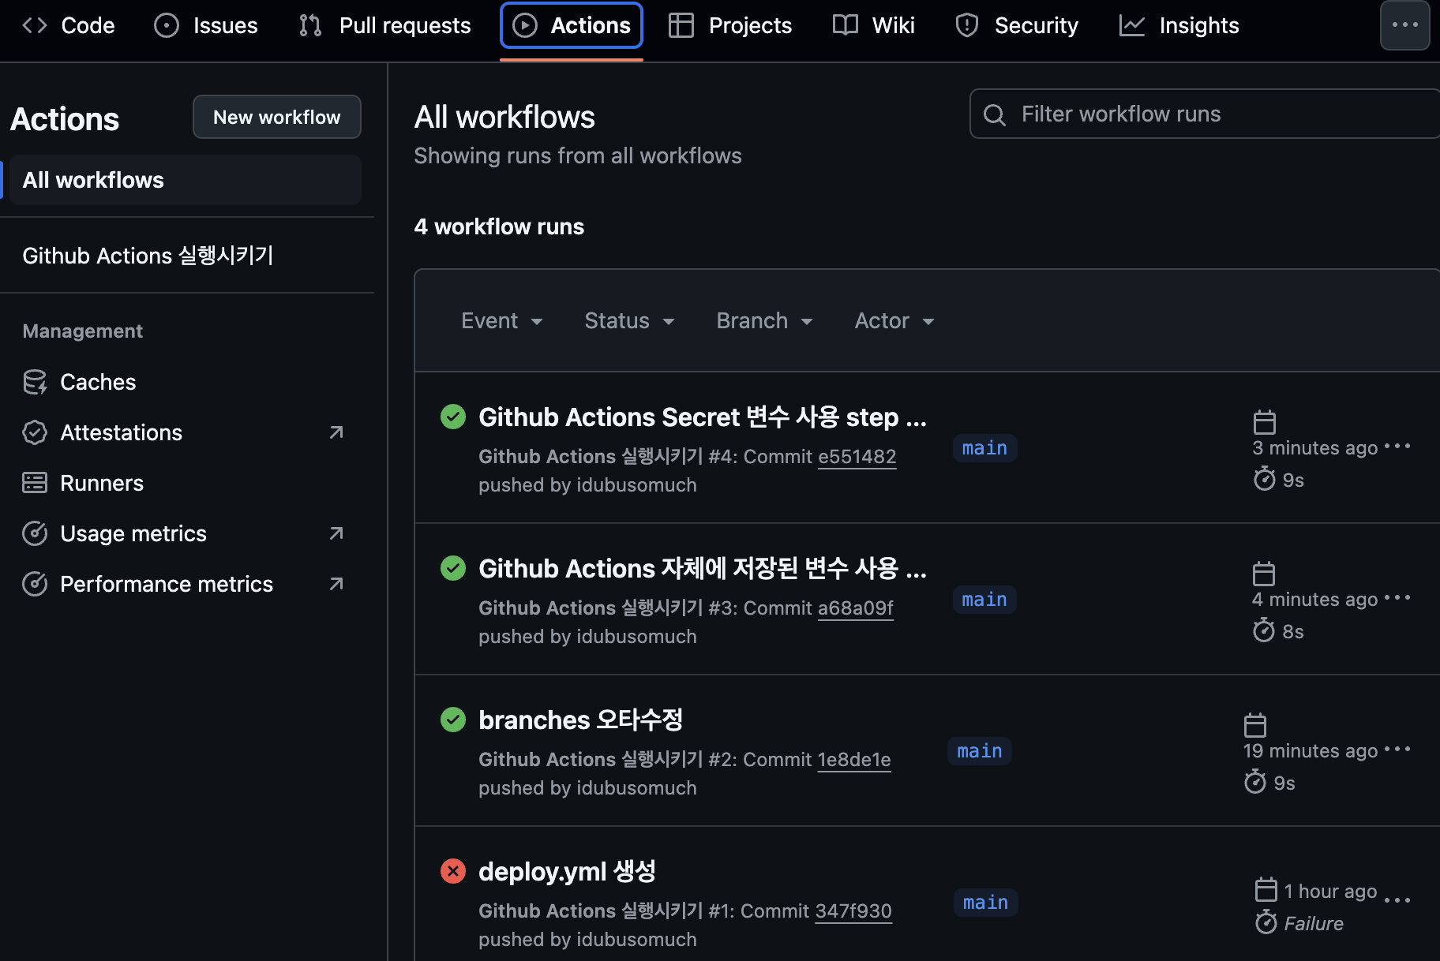Focus the Filter workflow runs field

[1205, 114]
